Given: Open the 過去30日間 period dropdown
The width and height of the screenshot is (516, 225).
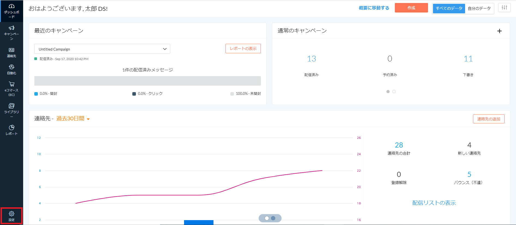Looking at the screenshot, I should 73,119.
